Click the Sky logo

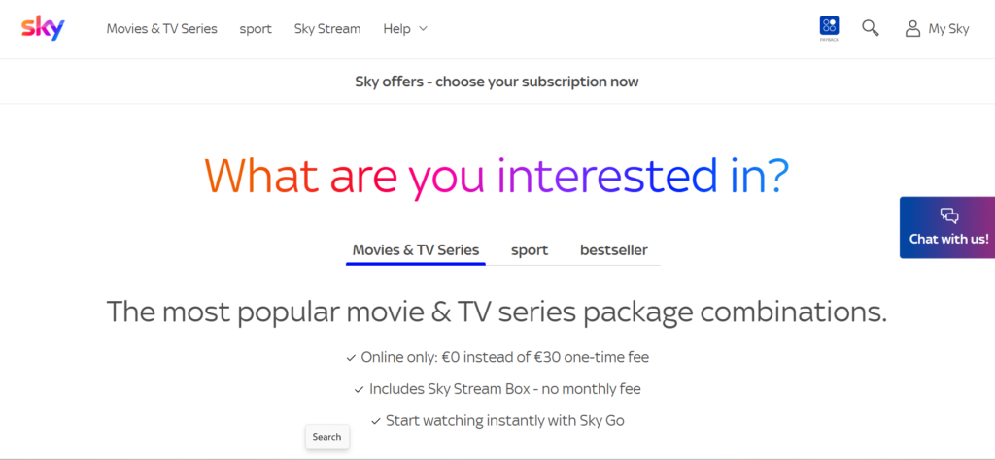tap(43, 28)
